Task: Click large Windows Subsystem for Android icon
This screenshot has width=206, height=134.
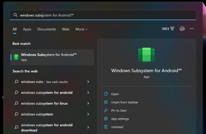Action: (147, 55)
